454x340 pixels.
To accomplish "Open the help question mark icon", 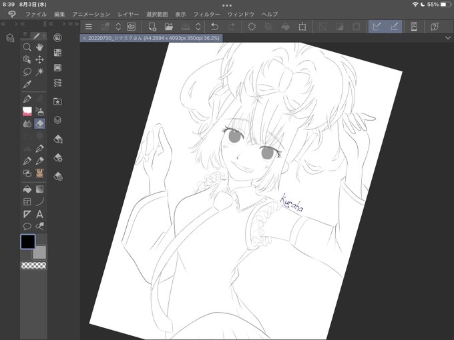I will click(x=435, y=27).
